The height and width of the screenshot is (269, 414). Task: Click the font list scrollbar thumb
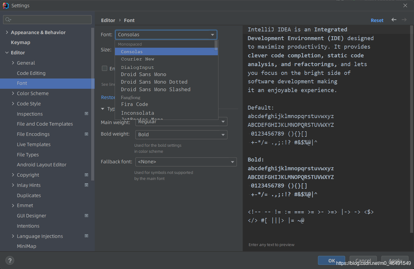216,45
